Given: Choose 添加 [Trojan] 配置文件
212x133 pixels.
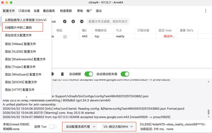Looking at the screenshot, I should click(x=26, y=67).
